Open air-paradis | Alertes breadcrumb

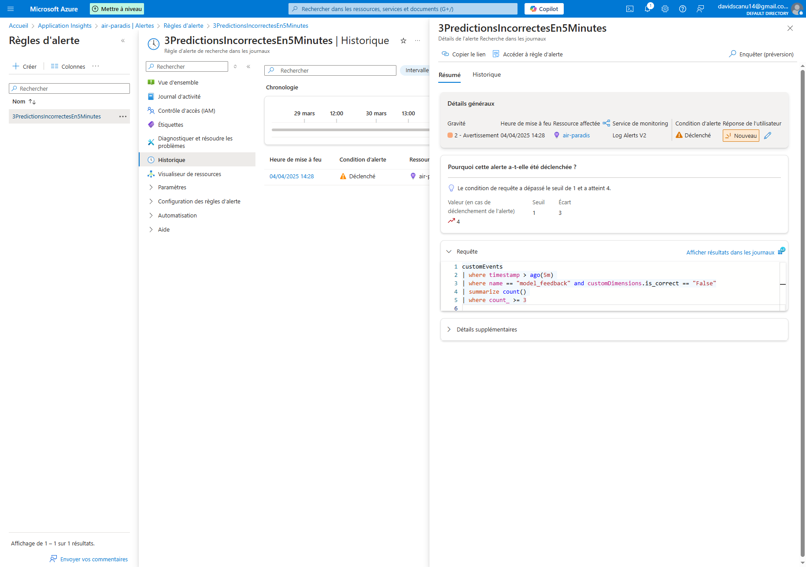tap(128, 26)
